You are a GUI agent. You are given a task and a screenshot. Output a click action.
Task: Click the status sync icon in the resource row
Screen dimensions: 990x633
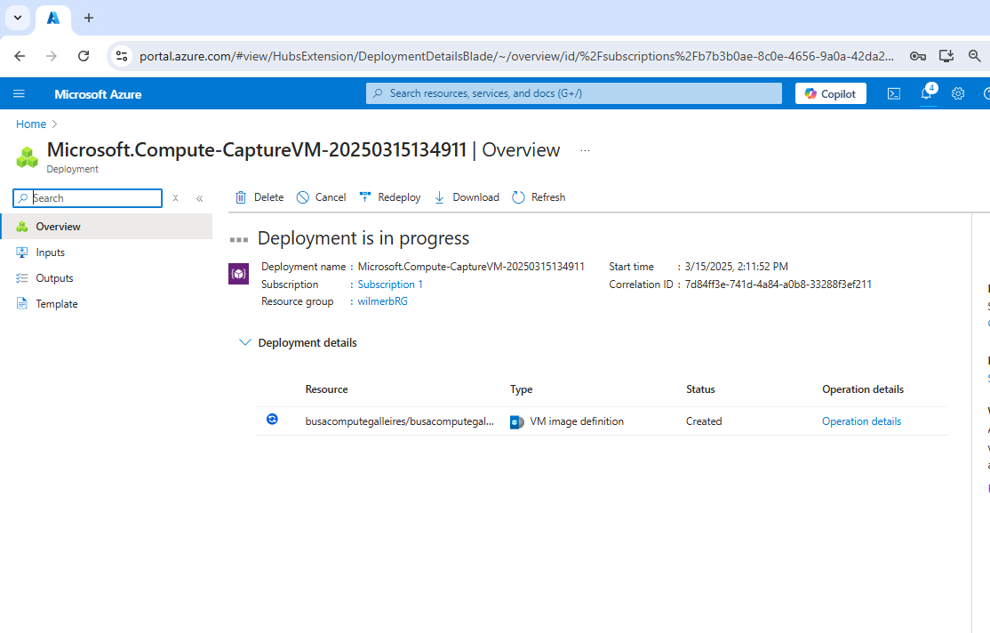point(272,420)
